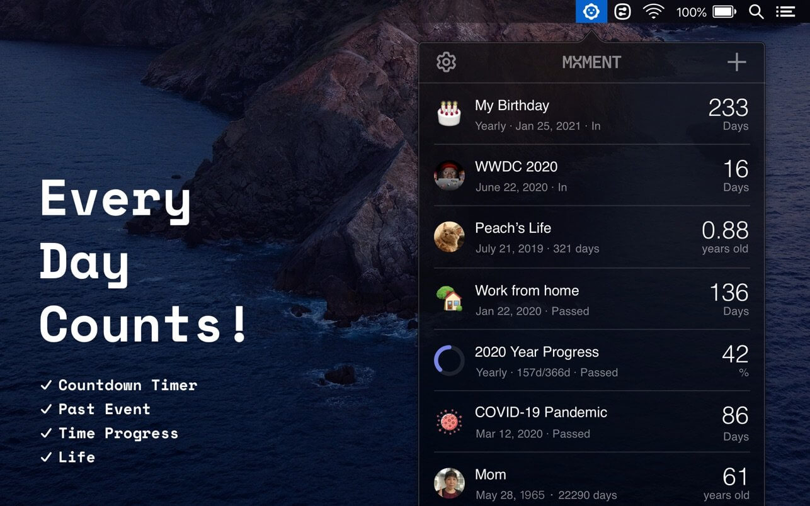Select the Mom event title
810x506 pixels.
[x=490, y=475]
